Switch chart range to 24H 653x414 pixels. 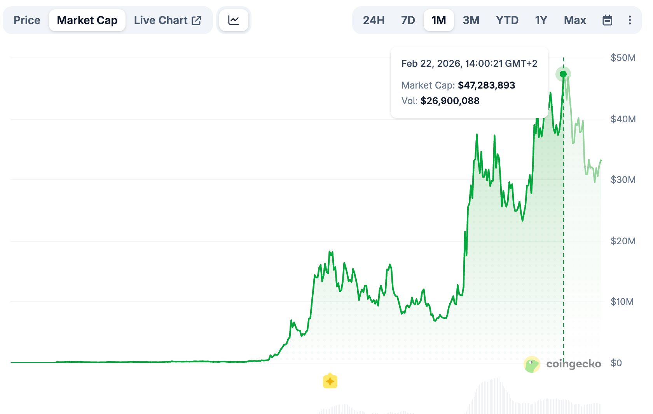click(x=374, y=20)
